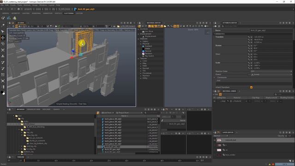Click the point cloud shelf icon
The image size is (295, 166).
pyautogui.click(x=9, y=18)
